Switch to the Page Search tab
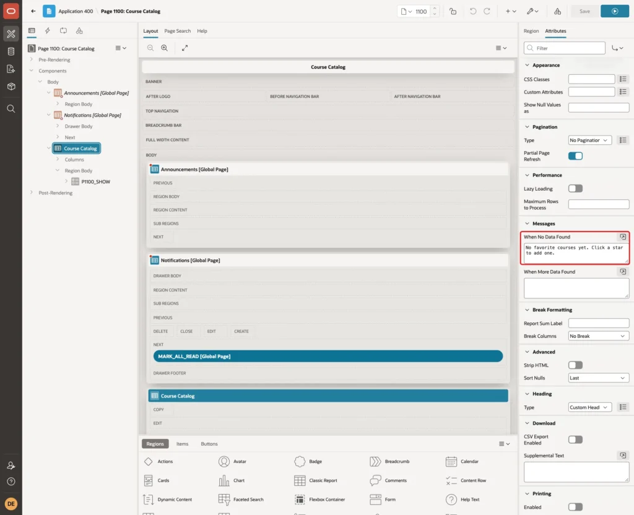Image resolution: width=634 pixels, height=515 pixels. 177,31
